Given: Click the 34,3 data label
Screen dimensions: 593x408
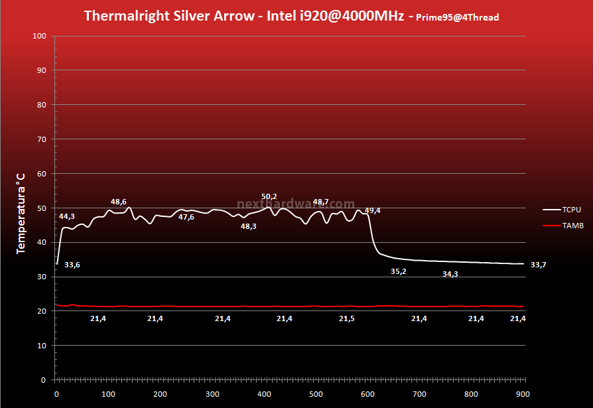Looking at the screenshot, I should pos(450,274).
